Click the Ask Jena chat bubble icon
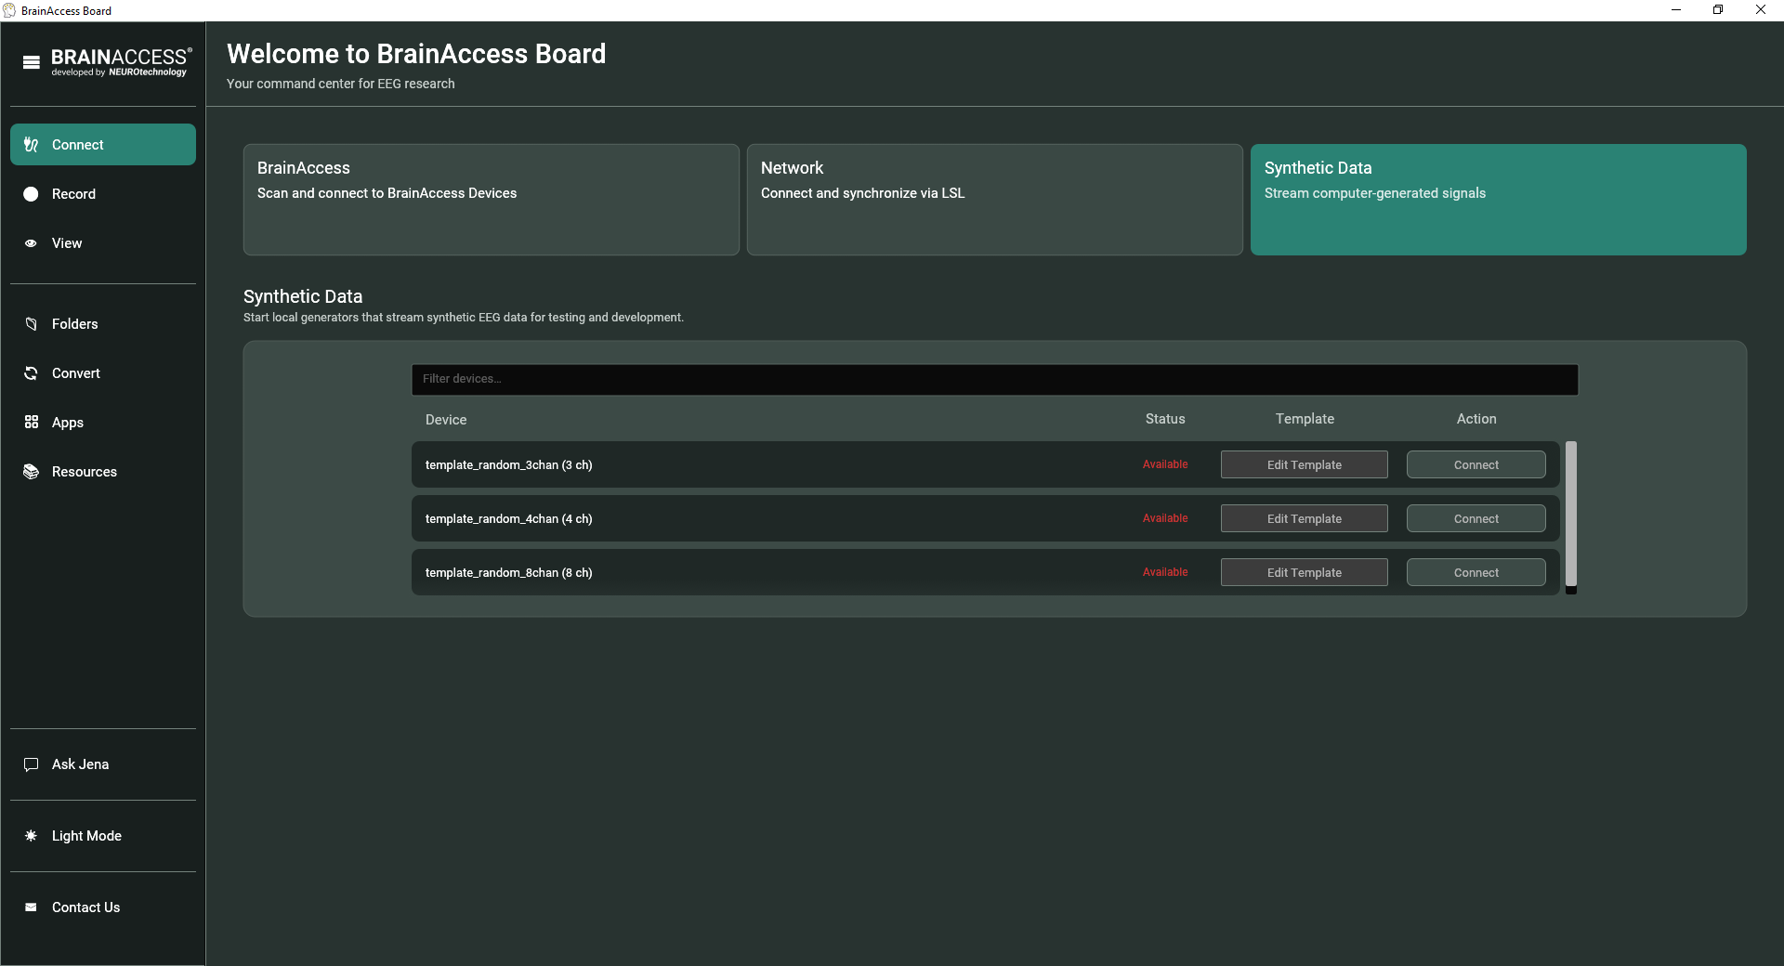1784x966 pixels. pos(32,764)
